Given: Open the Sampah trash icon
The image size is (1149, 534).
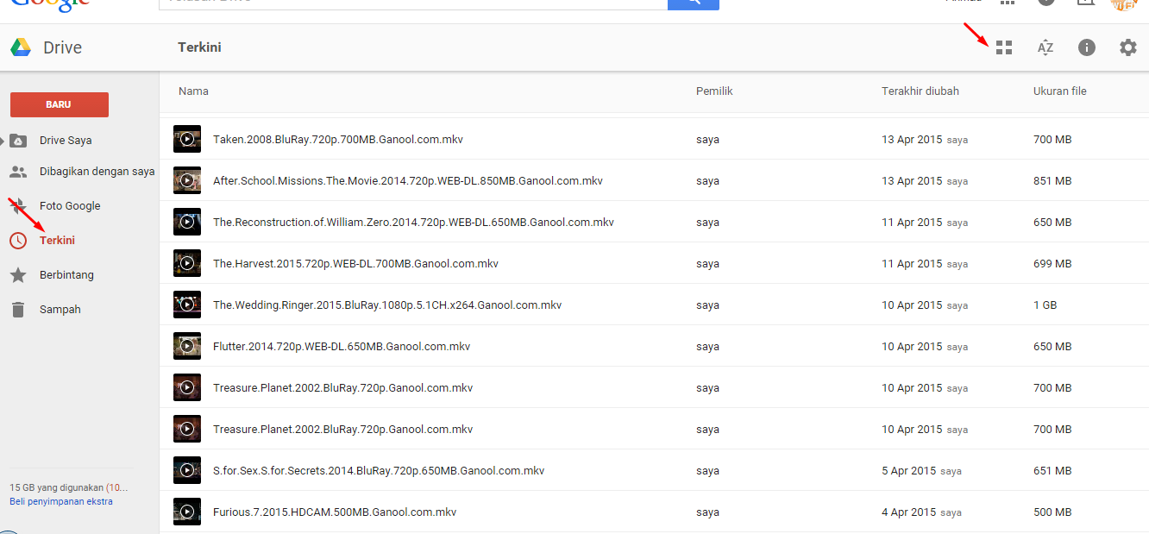Looking at the screenshot, I should 17,309.
